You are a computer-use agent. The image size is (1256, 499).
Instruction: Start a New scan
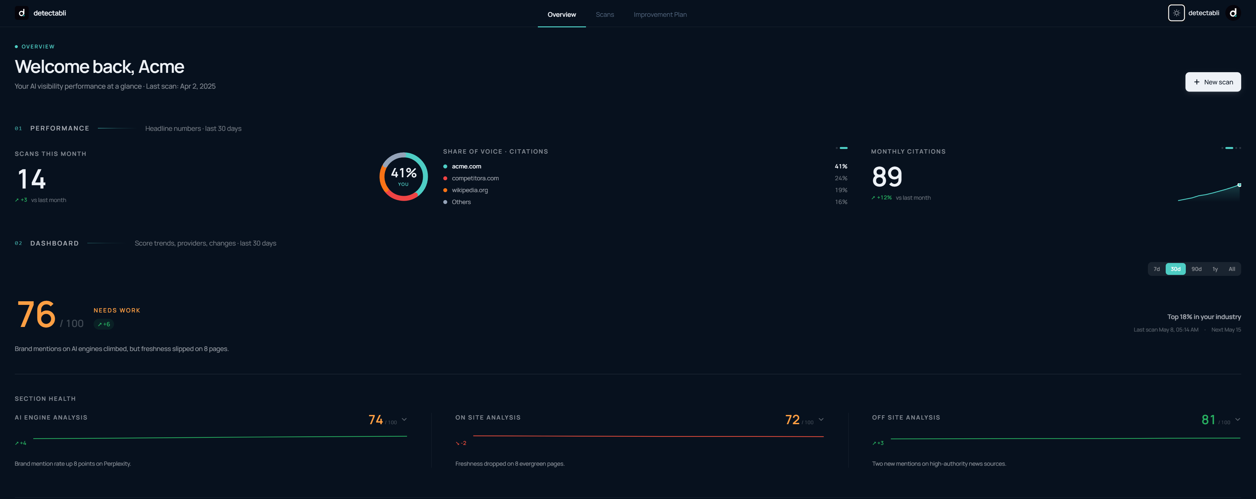tap(1212, 82)
